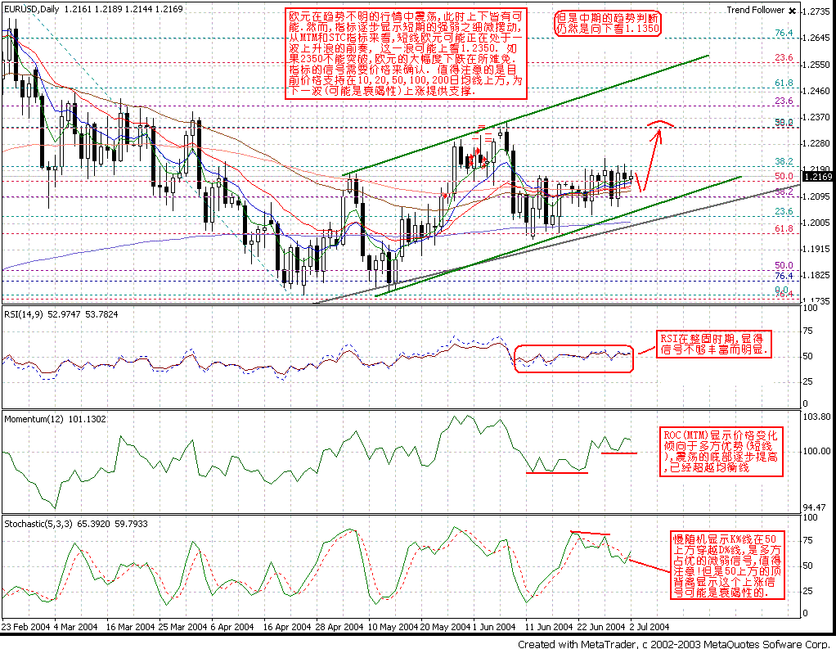836x649 pixels.
Task: Click price axis value 1.2280
Action: coord(816,143)
